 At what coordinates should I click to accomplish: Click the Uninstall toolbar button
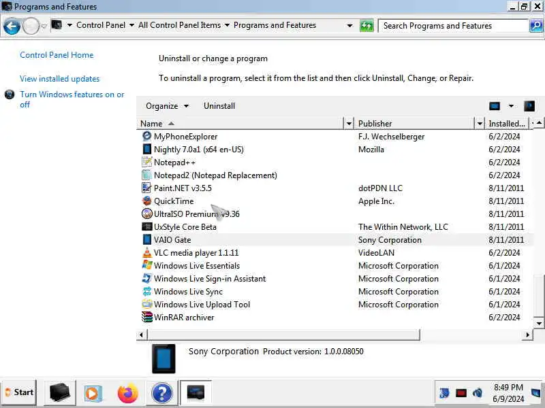(x=219, y=106)
